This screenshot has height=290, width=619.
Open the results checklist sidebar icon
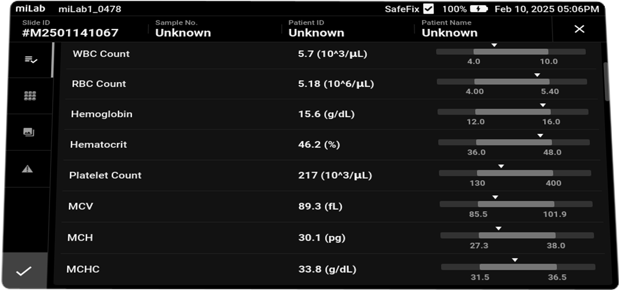(x=31, y=60)
